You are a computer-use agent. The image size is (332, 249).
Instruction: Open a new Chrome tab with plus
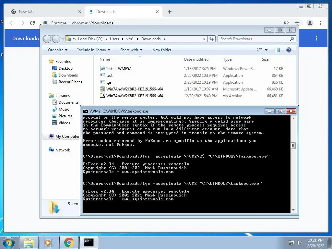tap(169, 12)
